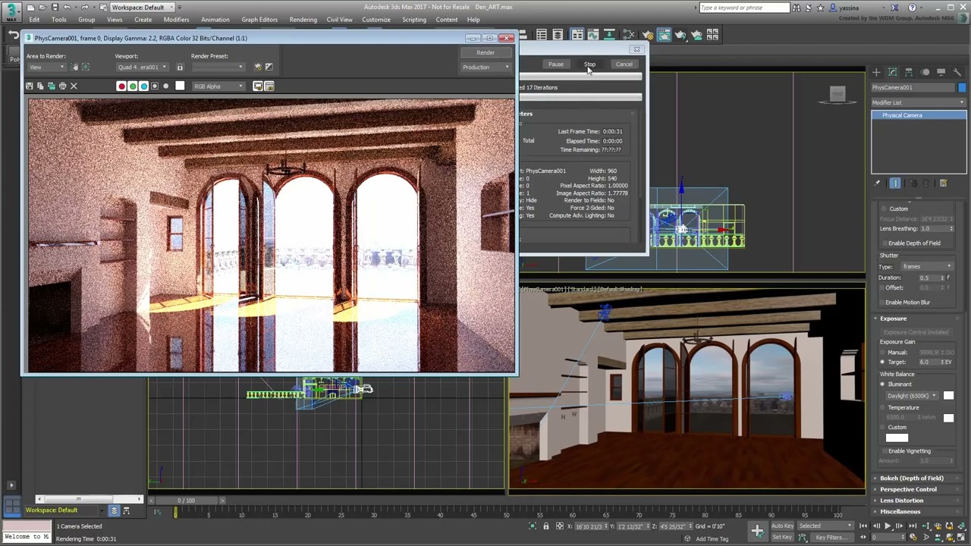Open Modify panel tab icon
This screenshot has width=971, height=546.
893,72
